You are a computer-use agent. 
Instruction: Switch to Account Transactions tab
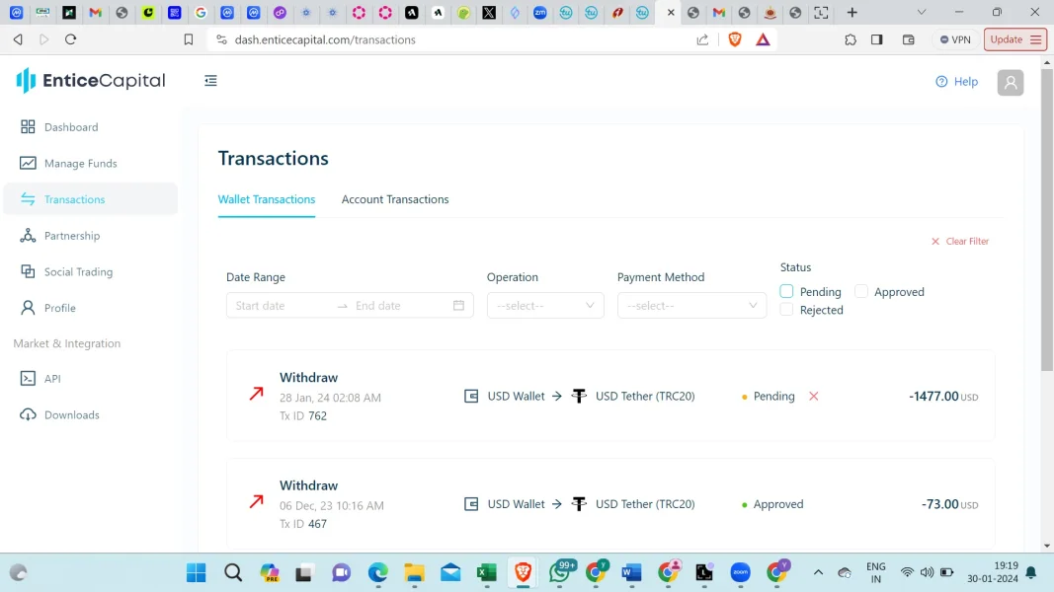(x=395, y=199)
